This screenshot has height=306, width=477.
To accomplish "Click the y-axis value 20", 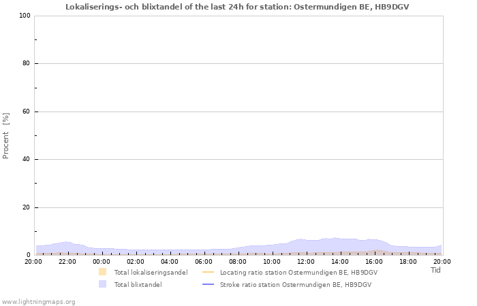I will point(27,207).
